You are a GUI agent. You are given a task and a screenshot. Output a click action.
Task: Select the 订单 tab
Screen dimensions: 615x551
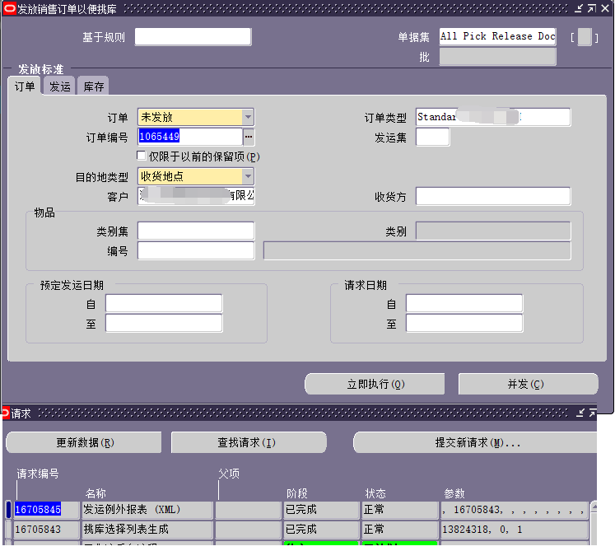pyautogui.click(x=25, y=86)
